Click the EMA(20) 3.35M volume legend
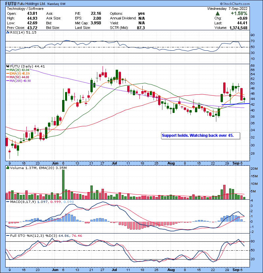Image resolution: width=263 pixels, height=273 pixels. point(53,168)
